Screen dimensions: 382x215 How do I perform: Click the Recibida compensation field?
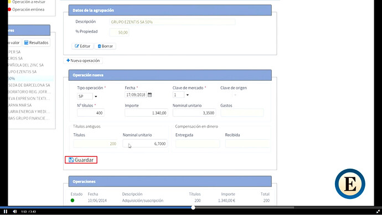(247, 144)
